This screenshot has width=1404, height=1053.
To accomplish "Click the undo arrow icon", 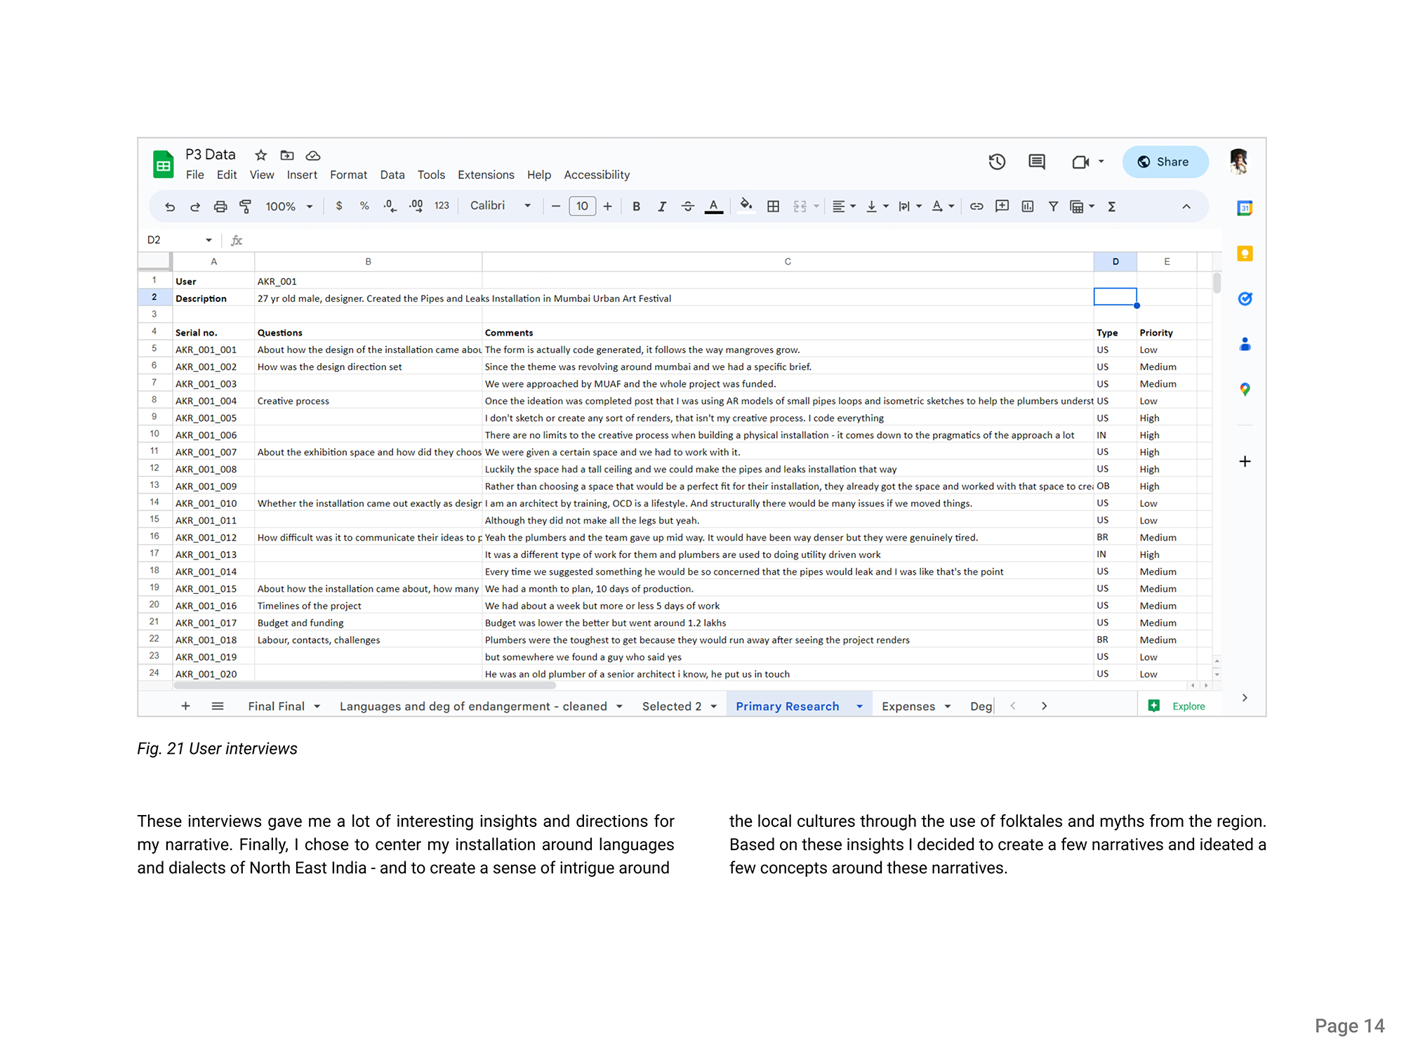I will [169, 206].
